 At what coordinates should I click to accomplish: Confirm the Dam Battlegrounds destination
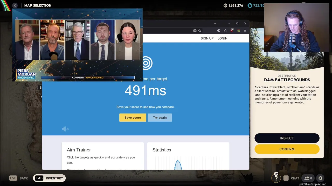point(287,149)
